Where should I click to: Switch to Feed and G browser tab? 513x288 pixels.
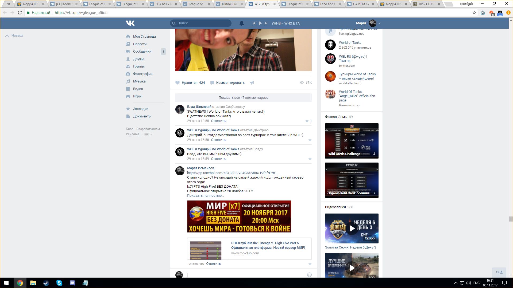(x=328, y=4)
